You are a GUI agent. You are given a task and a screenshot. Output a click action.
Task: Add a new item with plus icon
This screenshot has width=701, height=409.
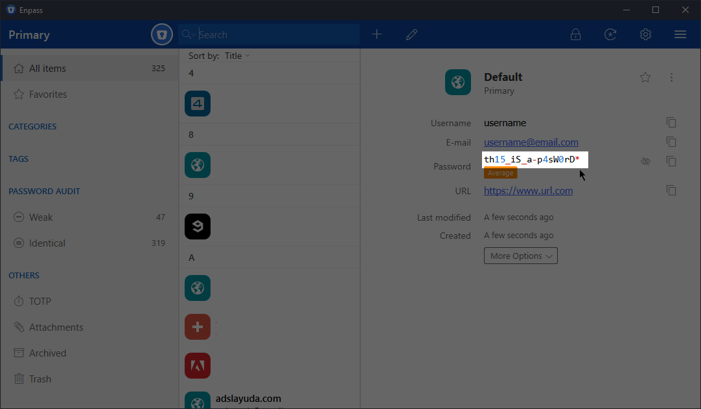click(377, 34)
